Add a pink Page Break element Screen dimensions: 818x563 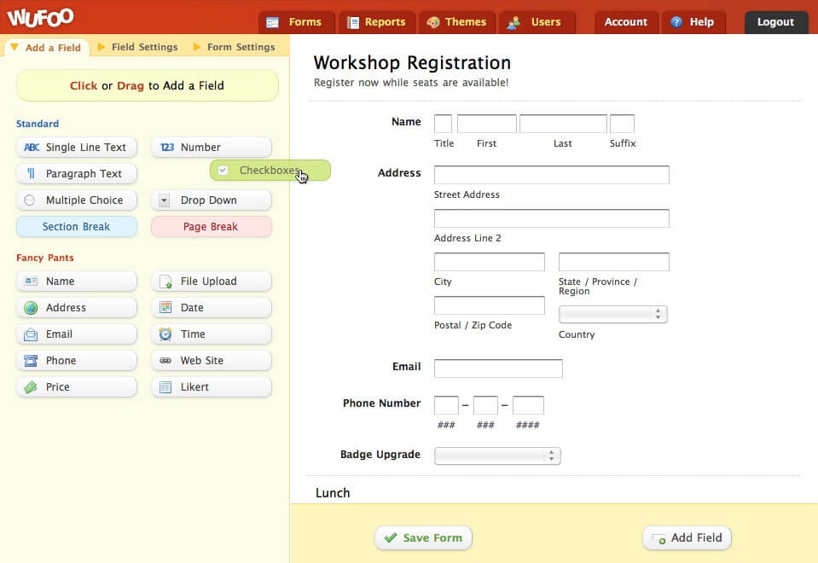[x=211, y=227]
